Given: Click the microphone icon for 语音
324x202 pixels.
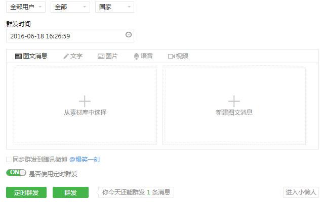Looking at the screenshot, I should click(x=136, y=56).
